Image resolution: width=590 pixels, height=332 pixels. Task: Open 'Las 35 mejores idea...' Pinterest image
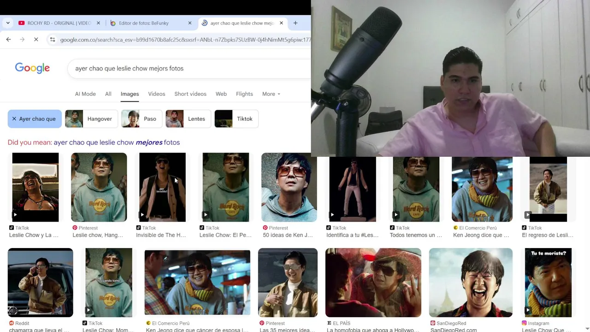pos(288,283)
